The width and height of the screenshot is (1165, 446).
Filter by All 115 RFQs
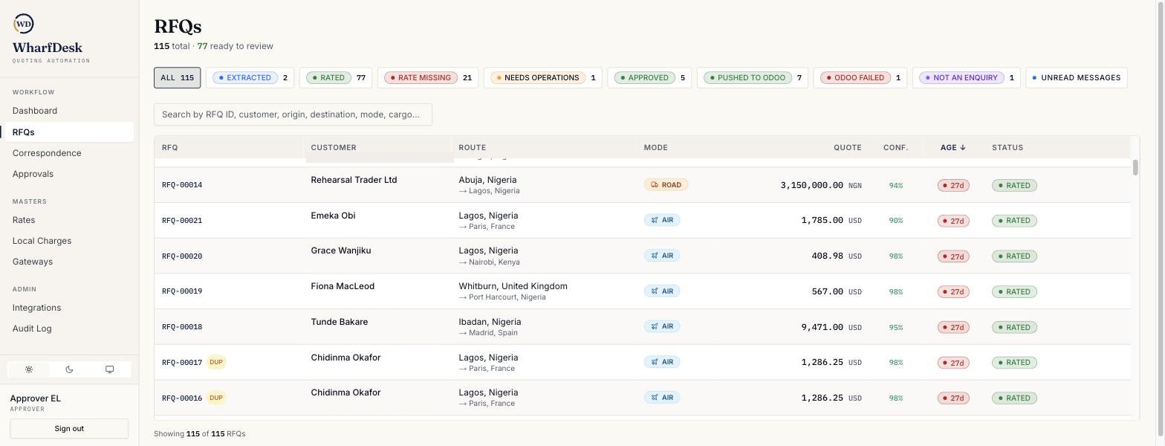177,78
